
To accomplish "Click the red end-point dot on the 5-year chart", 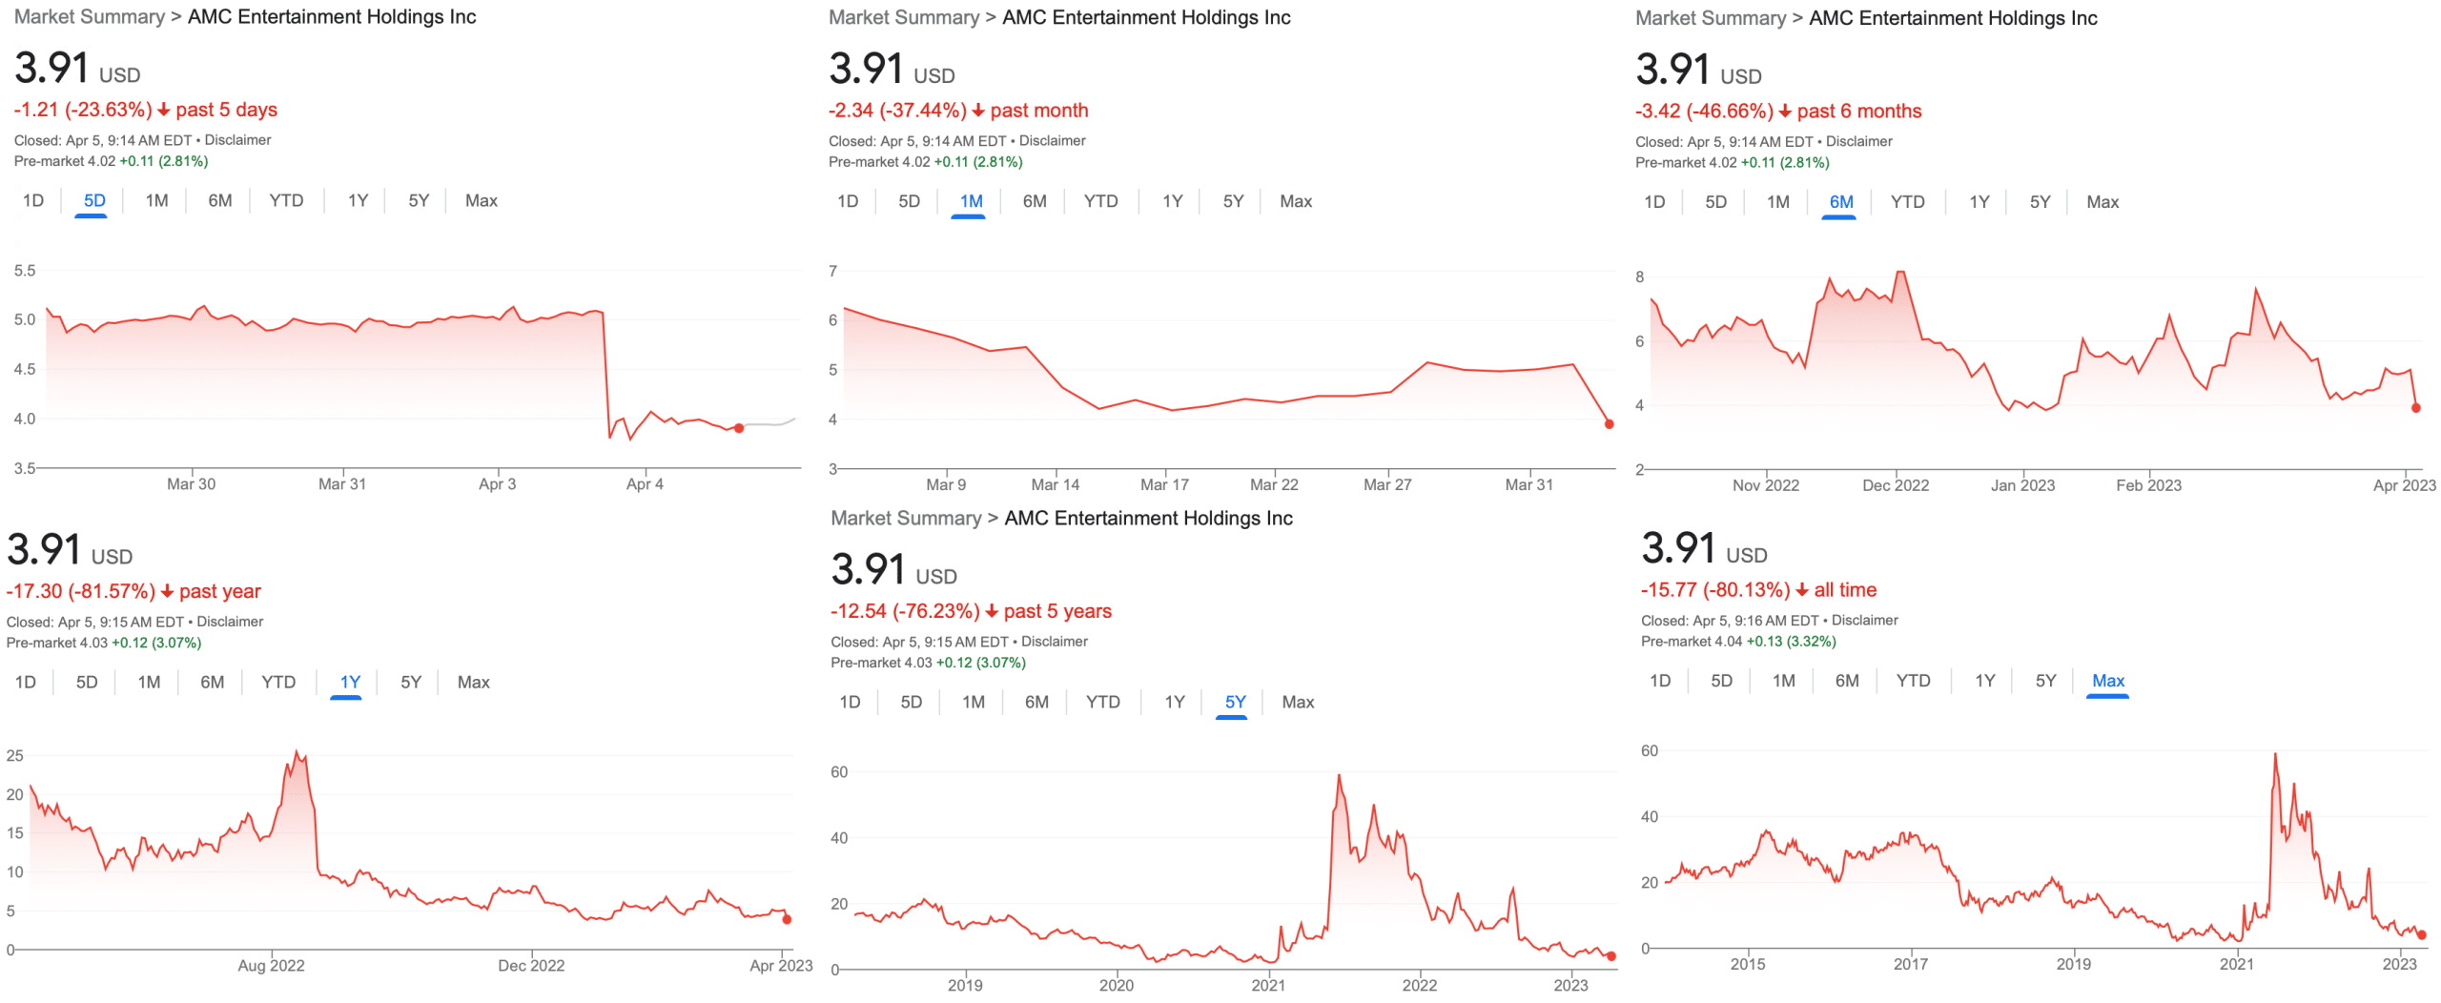I will coord(1610,956).
